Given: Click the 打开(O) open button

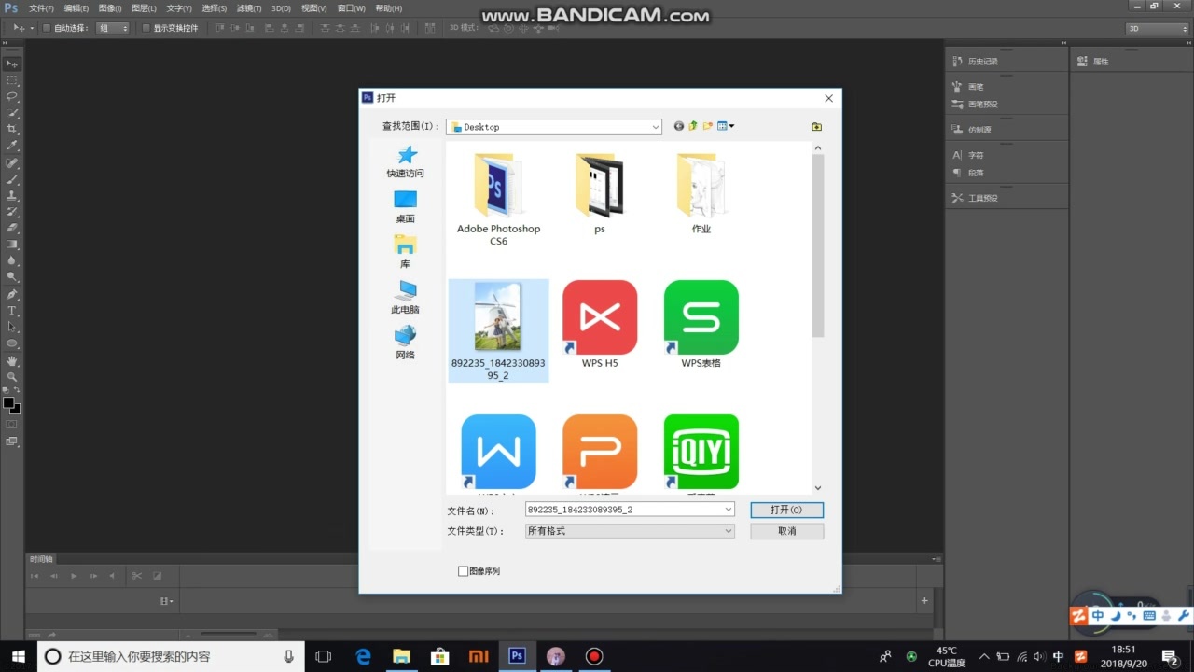Looking at the screenshot, I should 786,510.
